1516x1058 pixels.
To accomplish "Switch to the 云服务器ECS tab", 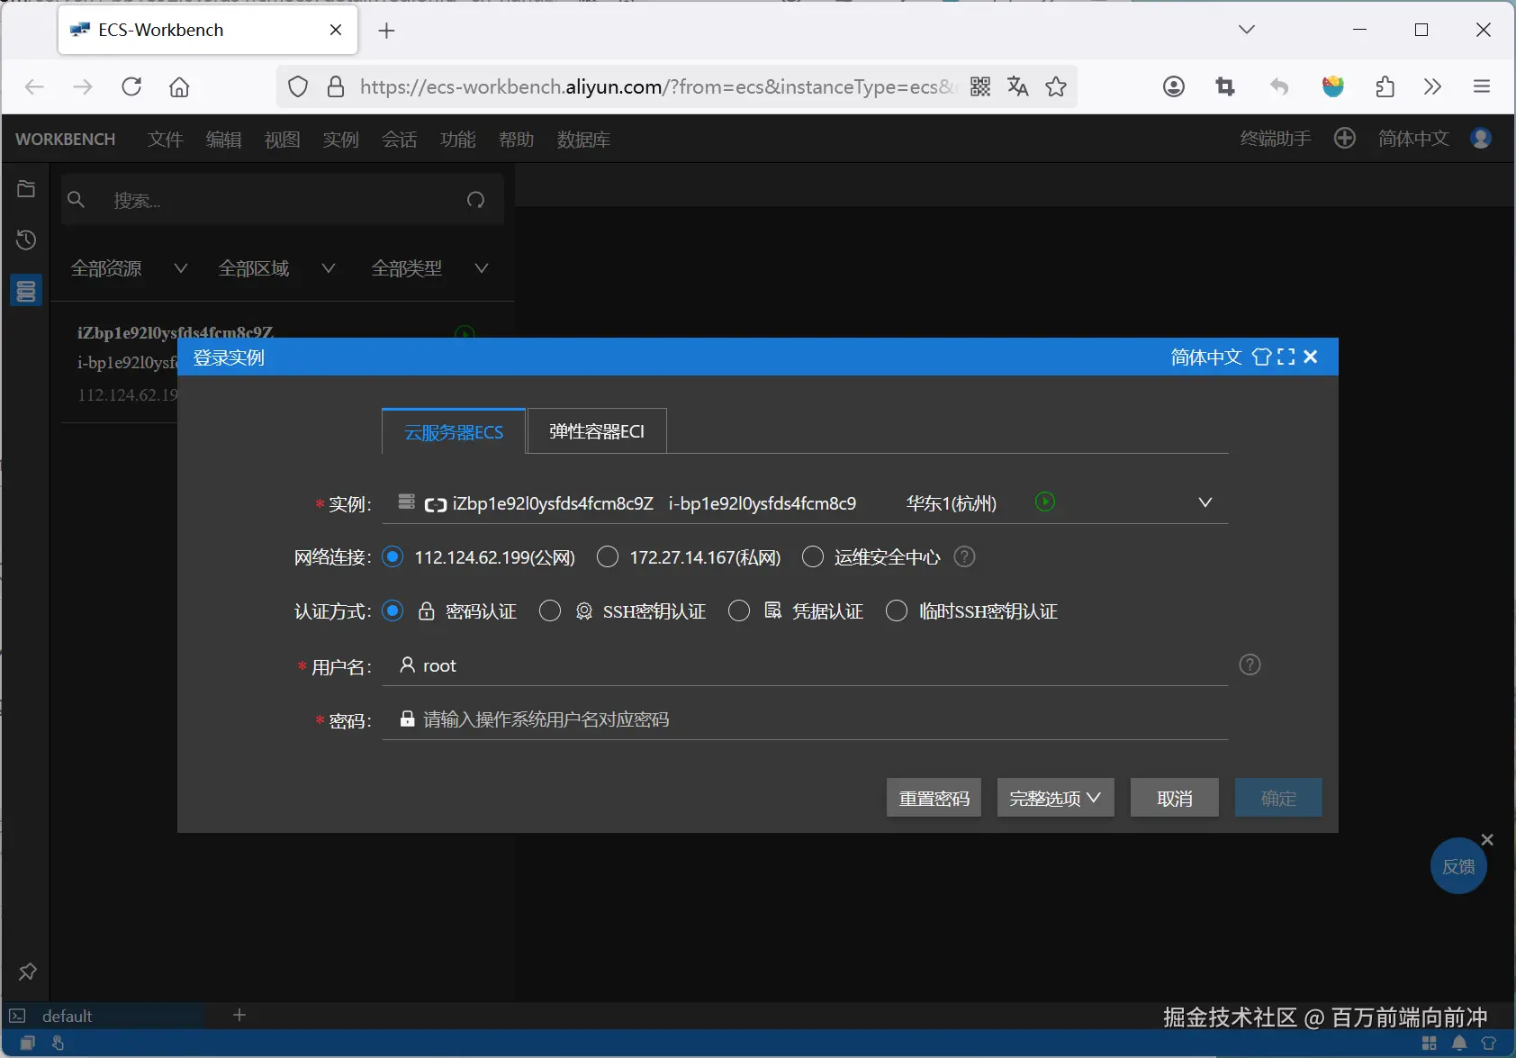I will (454, 431).
